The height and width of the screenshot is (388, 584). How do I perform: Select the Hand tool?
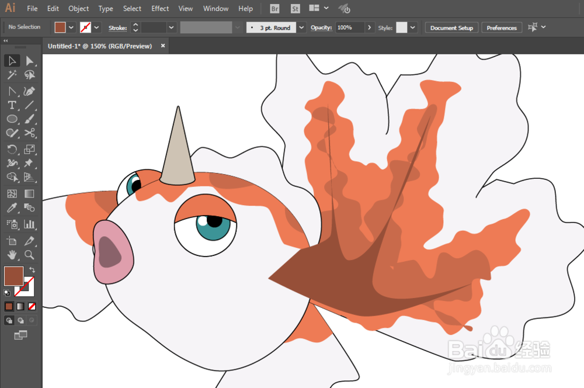click(12, 255)
